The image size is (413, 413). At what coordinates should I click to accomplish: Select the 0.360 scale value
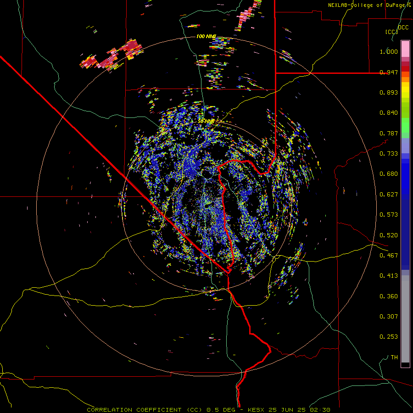pyautogui.click(x=389, y=296)
